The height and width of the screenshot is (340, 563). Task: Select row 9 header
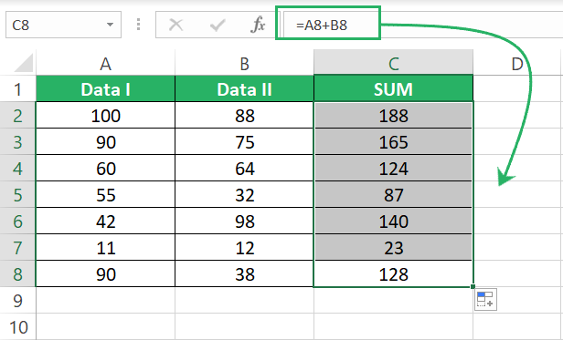(18, 301)
